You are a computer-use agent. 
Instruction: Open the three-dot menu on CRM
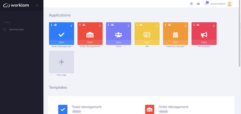pyautogui.click(x=128, y=26)
